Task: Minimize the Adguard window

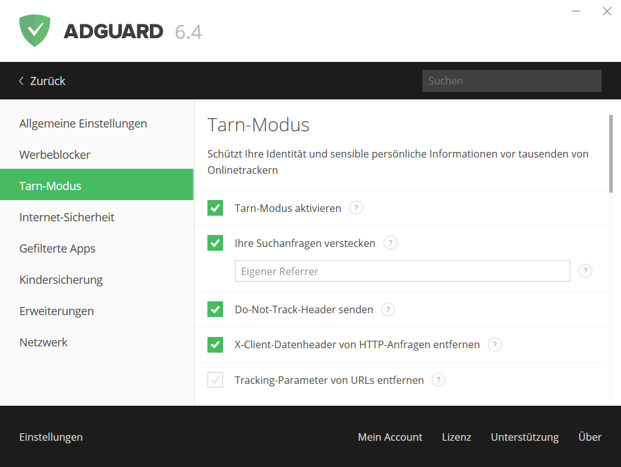Action: point(576,11)
